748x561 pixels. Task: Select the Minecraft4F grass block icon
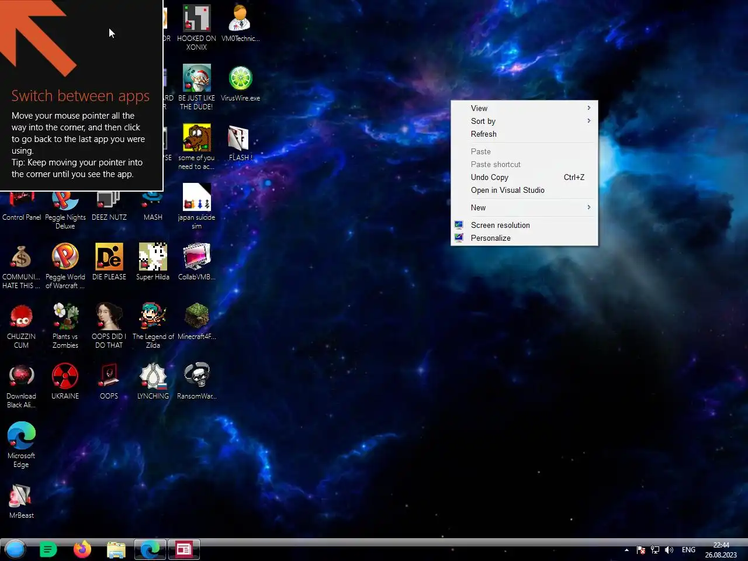click(196, 321)
